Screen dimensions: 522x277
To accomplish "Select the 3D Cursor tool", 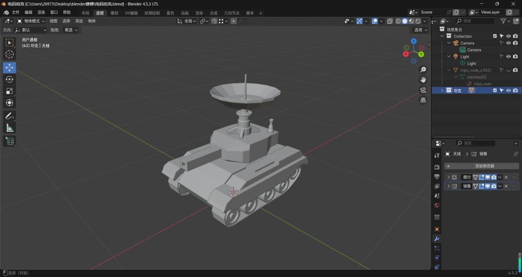I will (x=9, y=54).
